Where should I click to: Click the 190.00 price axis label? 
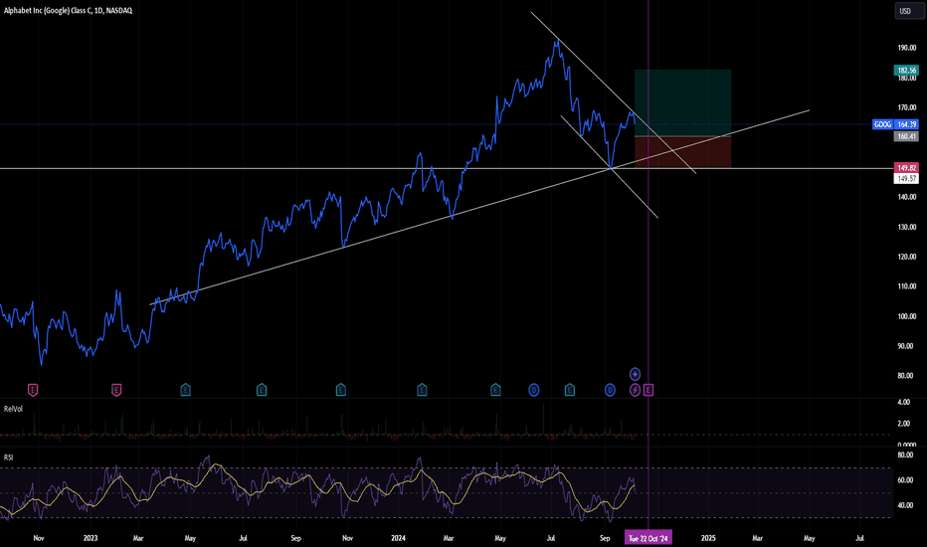[x=906, y=48]
